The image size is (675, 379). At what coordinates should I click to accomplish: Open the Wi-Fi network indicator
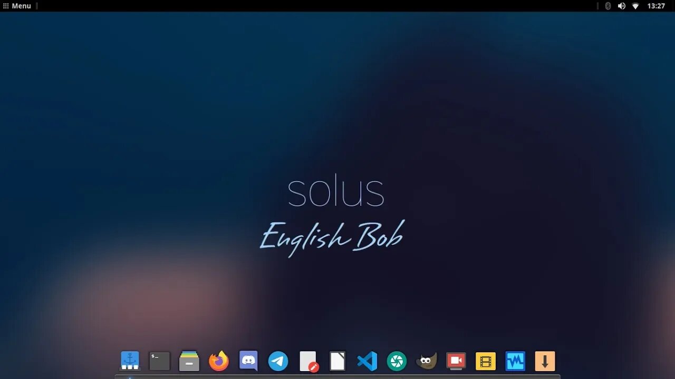click(x=635, y=6)
